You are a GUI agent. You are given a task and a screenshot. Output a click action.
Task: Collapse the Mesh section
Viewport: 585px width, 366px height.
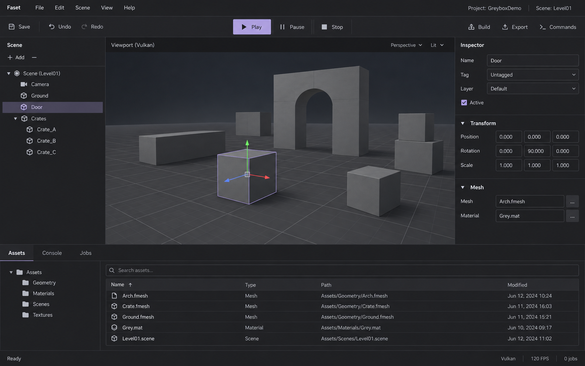pyautogui.click(x=463, y=187)
